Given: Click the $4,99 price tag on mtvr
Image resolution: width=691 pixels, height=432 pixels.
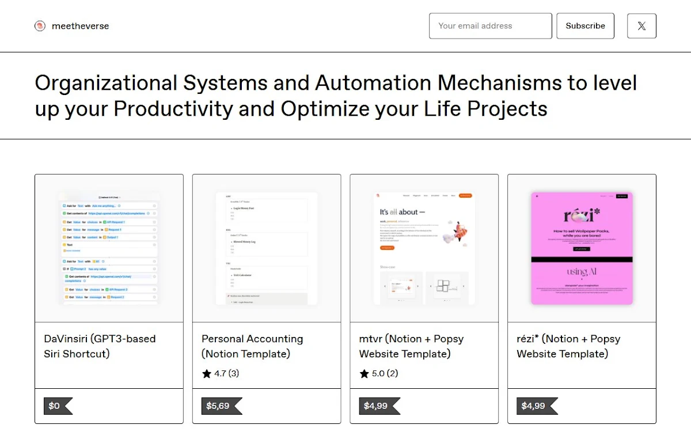Looking at the screenshot, I should click(x=379, y=406).
